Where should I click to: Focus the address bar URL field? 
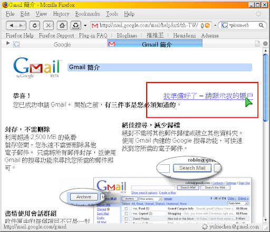coord(149,25)
